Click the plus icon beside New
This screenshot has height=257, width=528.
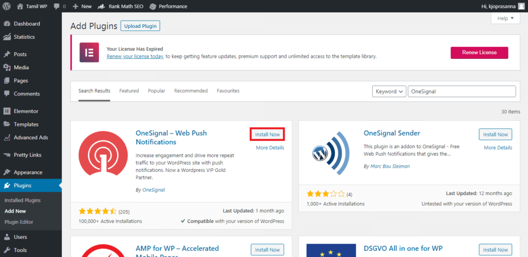pos(75,6)
